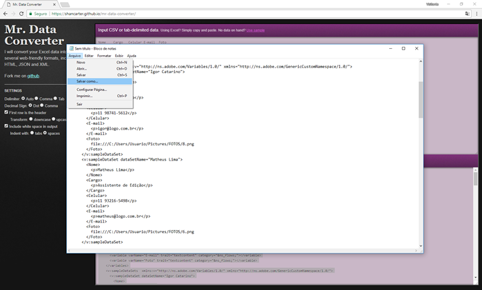Choose Novo from the Arquivo menu
The image size is (482, 290).
tap(101, 63)
